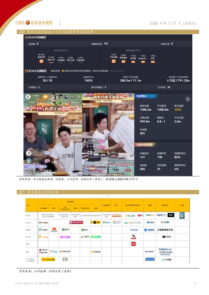This screenshot has height=295, width=209.
Task: Click the 有道优课 logo in the 有道 row
Action: pos(149,252)
